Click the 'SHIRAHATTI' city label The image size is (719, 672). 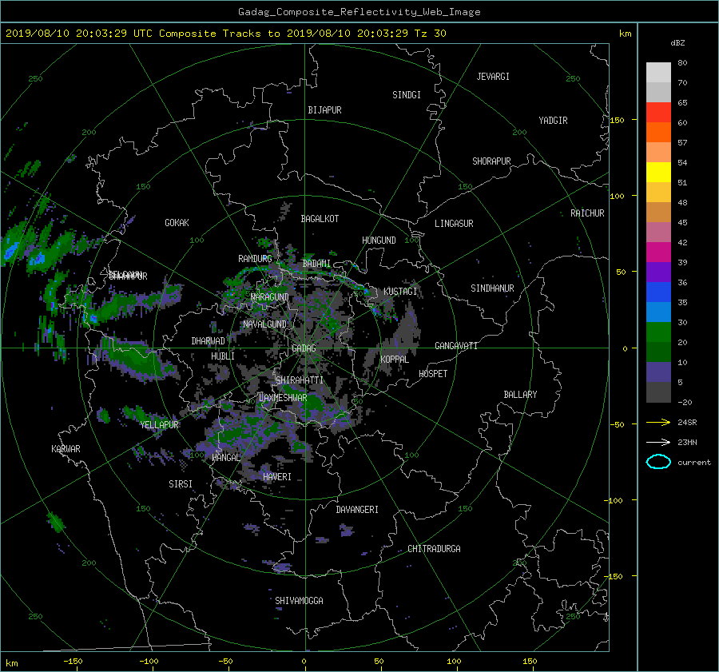click(x=300, y=380)
